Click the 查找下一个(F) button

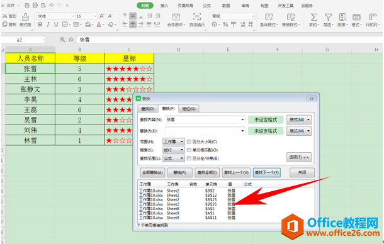coord(267,172)
